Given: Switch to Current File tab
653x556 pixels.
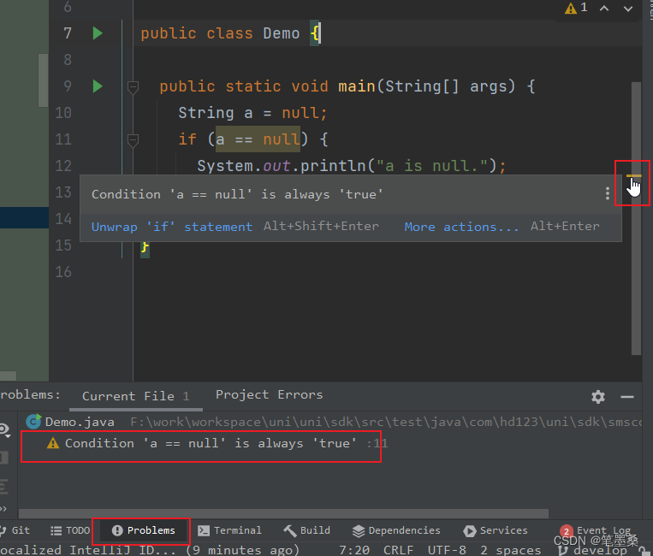Looking at the screenshot, I should pyautogui.click(x=136, y=396).
